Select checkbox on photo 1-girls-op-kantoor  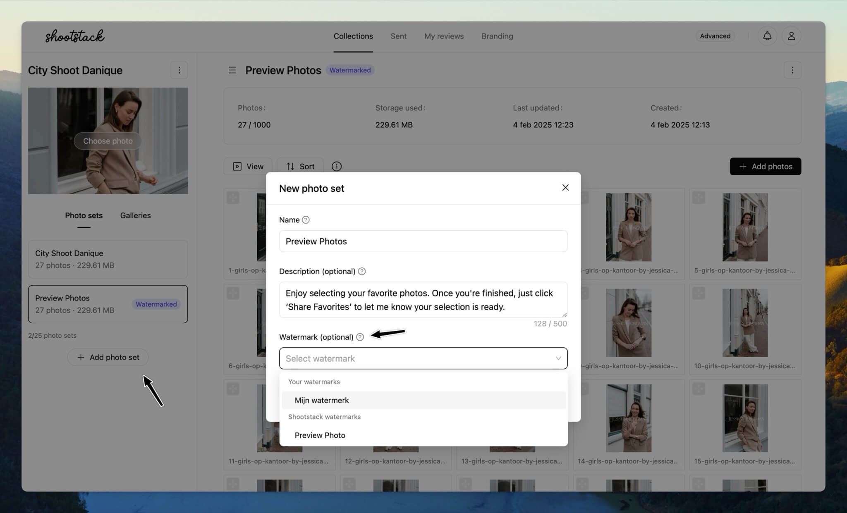pos(233,198)
